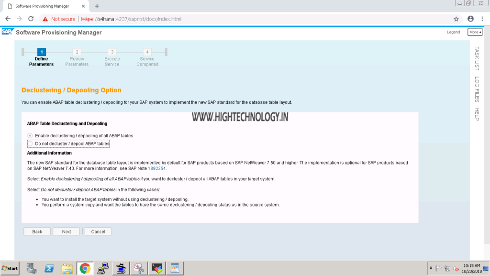Bookmark this page with star icon
The image size is (490, 276).
[x=456, y=19]
